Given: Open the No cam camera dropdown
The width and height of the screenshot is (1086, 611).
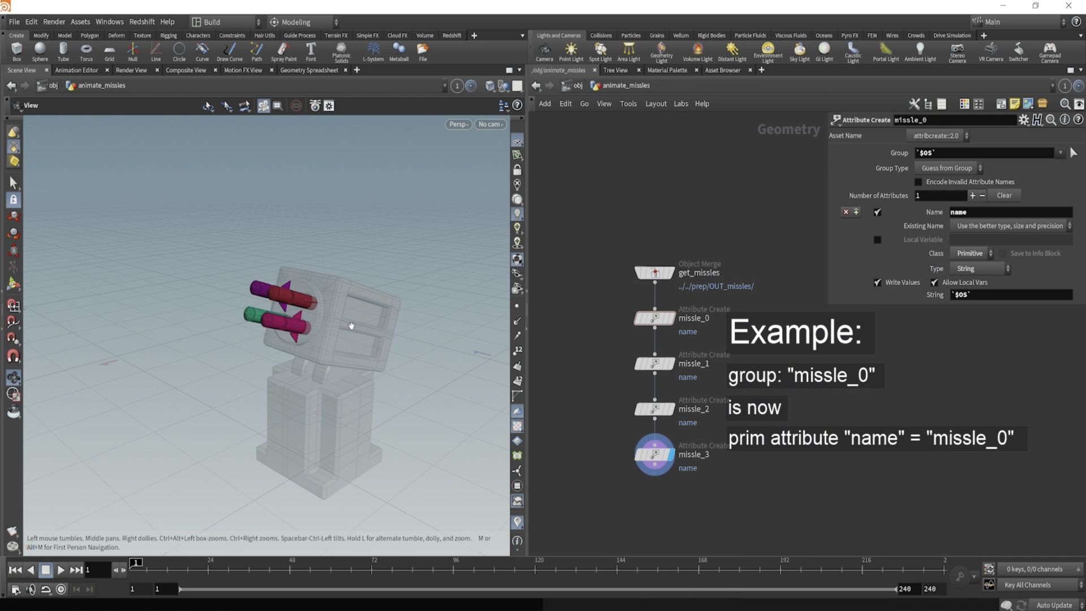Looking at the screenshot, I should click(x=490, y=124).
